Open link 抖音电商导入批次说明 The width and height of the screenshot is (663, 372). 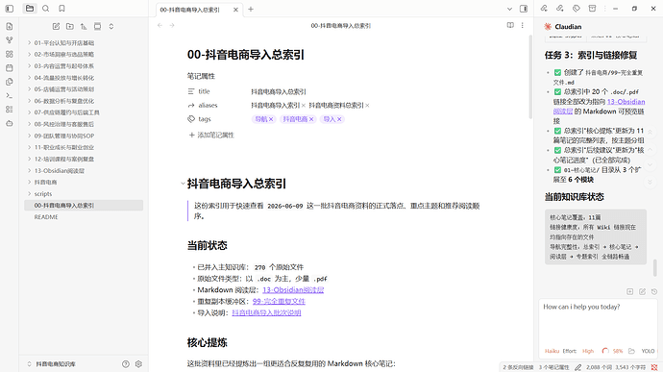pyautogui.click(x=266, y=312)
